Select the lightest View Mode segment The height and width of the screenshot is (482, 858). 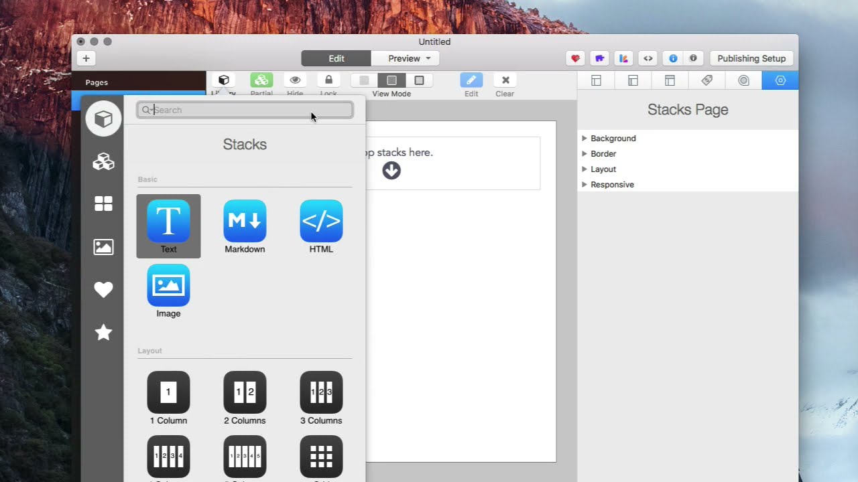[x=364, y=80]
